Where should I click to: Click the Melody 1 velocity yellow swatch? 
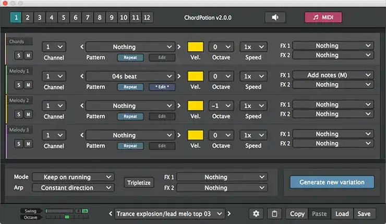[x=196, y=76]
